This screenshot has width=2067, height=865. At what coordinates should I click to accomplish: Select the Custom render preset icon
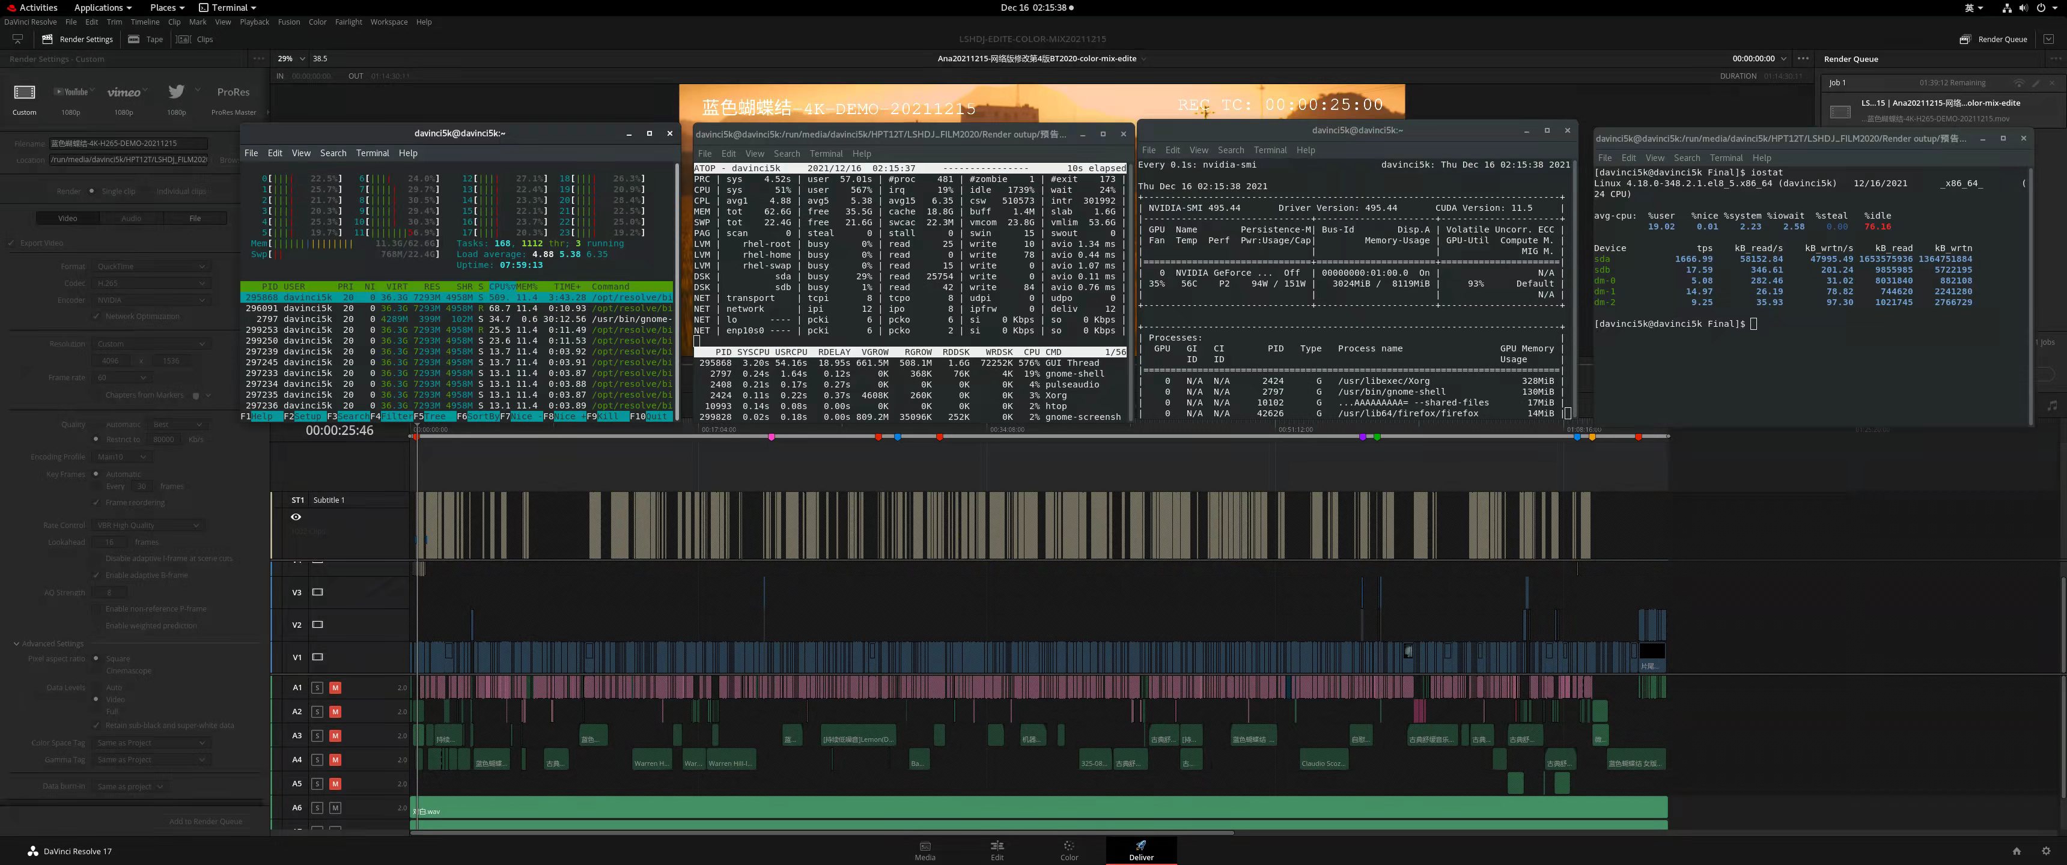point(24,93)
